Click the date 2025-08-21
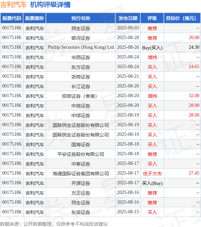The width and height of the screenshot is (201, 227). (128, 76)
